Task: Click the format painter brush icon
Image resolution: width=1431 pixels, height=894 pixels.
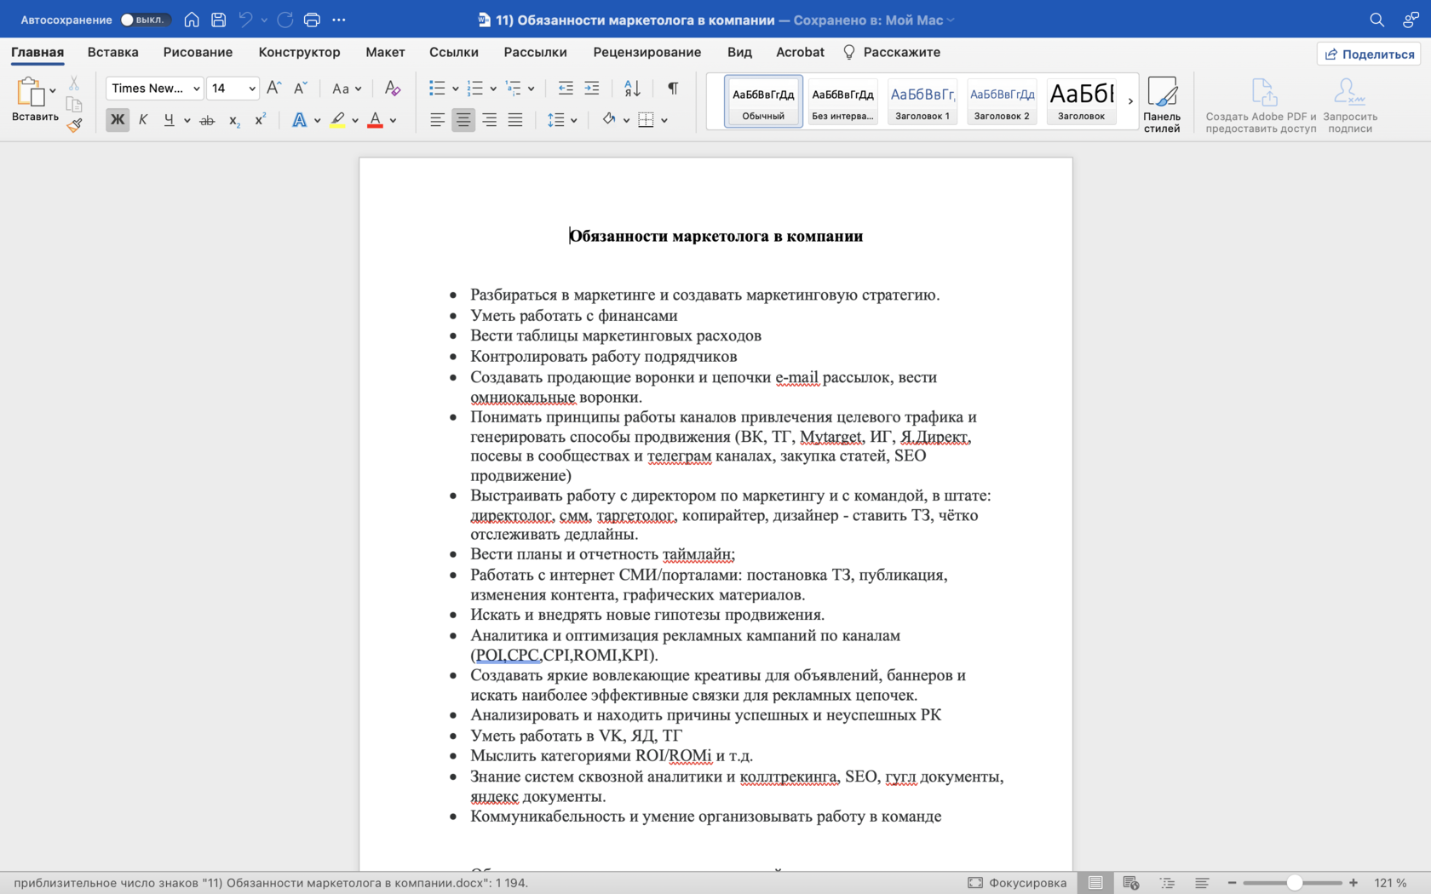Action: pos(74,125)
